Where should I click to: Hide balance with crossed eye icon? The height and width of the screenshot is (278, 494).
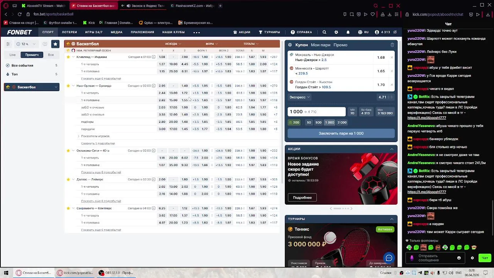pos(394,32)
